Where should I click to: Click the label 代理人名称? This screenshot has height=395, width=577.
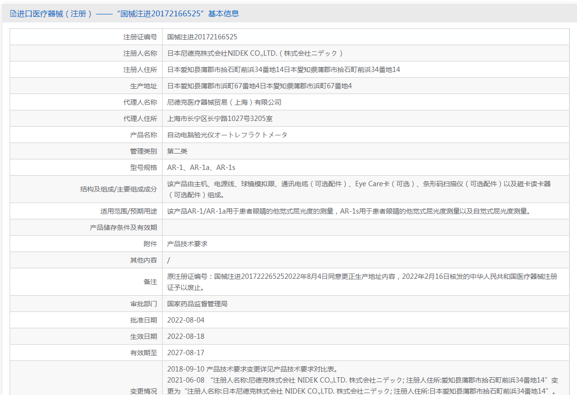(x=140, y=102)
